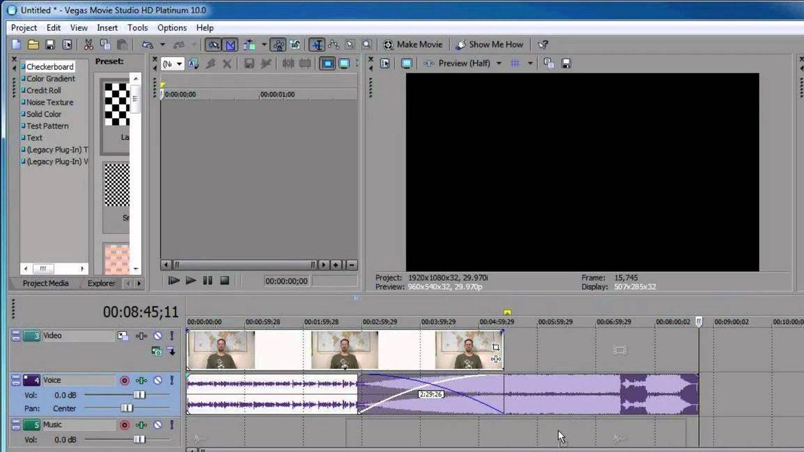Select the Cut tool in the toolbar
The image size is (804, 452).
[x=88, y=44]
